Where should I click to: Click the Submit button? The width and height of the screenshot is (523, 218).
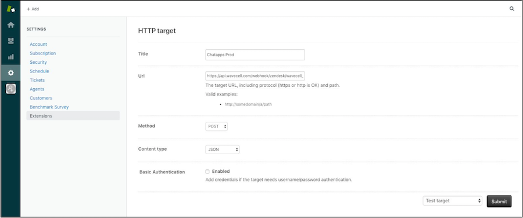(499, 201)
